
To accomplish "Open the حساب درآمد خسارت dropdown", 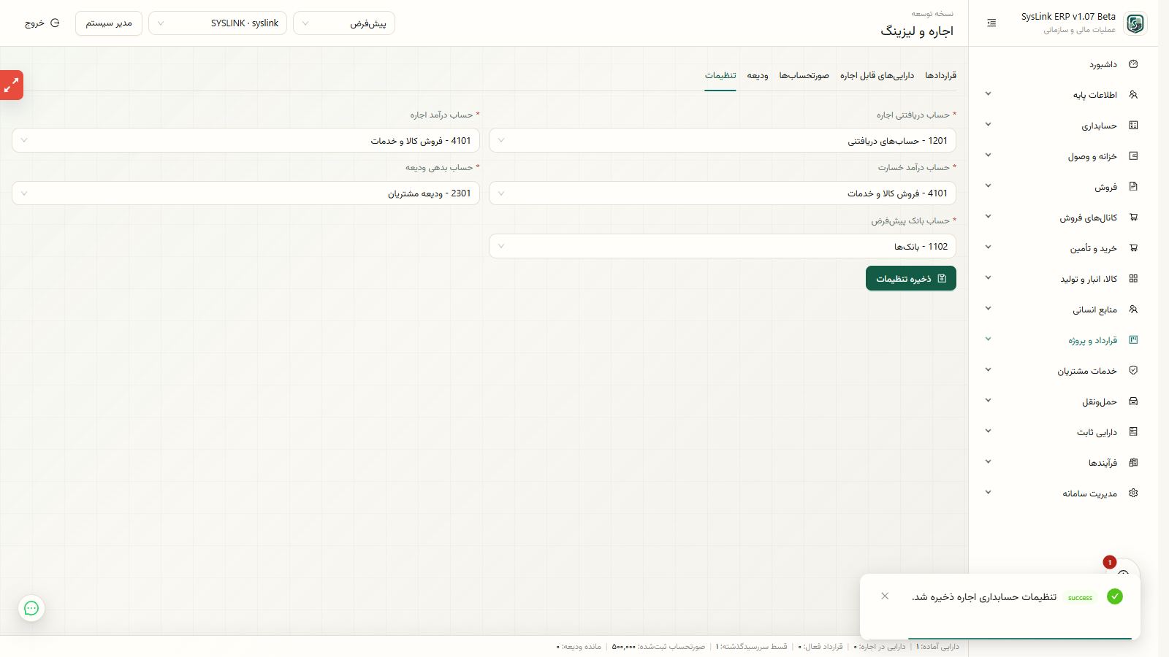I will tap(723, 193).
